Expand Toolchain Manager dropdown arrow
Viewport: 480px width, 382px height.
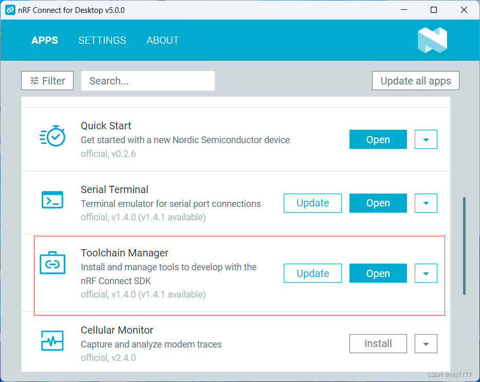426,273
